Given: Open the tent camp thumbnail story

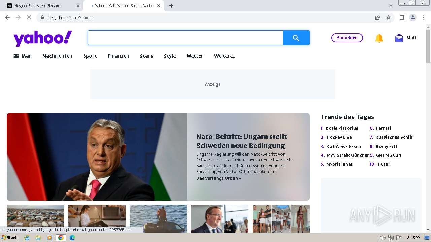Looking at the screenshot, I should pyautogui.click(x=35, y=218).
